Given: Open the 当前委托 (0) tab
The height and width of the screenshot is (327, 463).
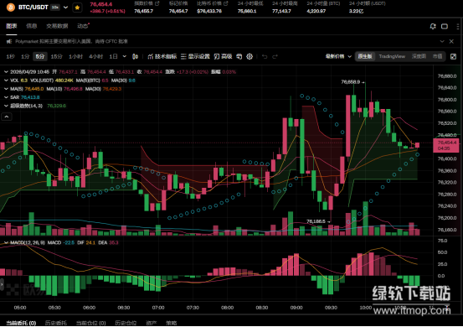Looking at the screenshot, I should click(x=21, y=323).
